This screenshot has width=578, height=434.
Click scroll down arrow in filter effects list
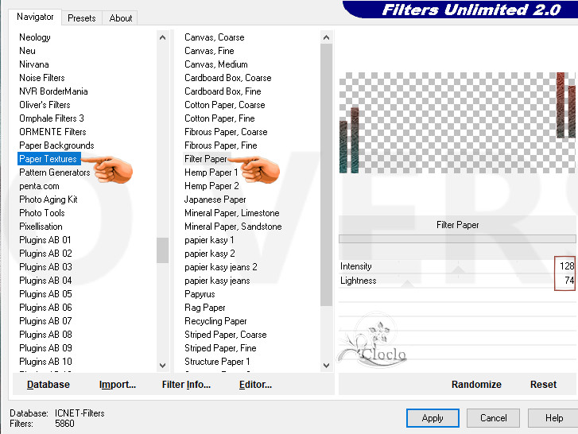[x=326, y=365]
